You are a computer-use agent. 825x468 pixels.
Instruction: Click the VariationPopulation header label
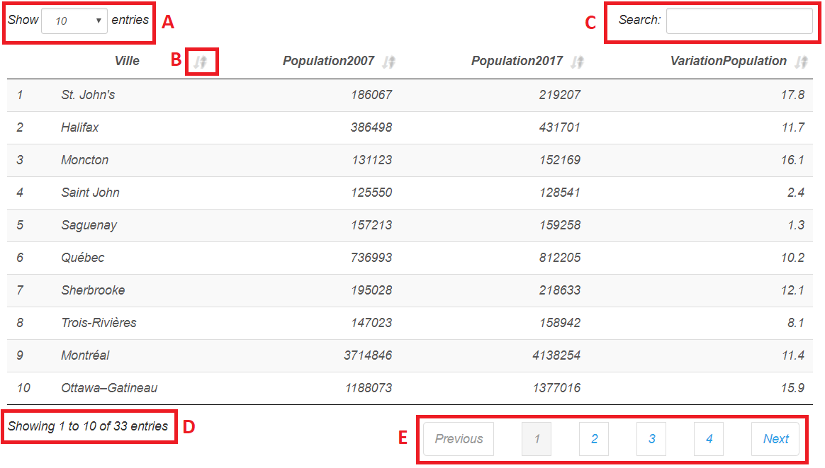click(x=728, y=61)
